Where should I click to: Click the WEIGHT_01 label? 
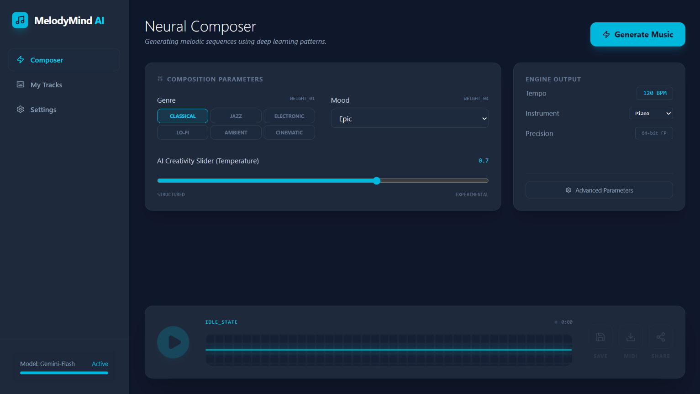coord(302,99)
